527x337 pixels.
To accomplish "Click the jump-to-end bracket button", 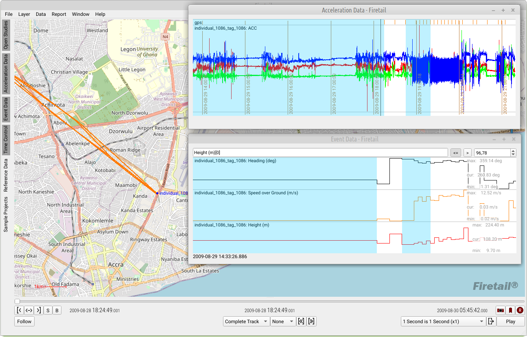I will pyautogui.click(x=38, y=310).
